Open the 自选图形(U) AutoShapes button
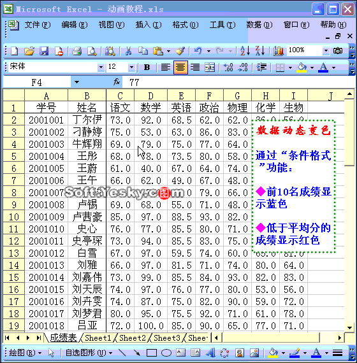The image size is (357, 363). 89,353
